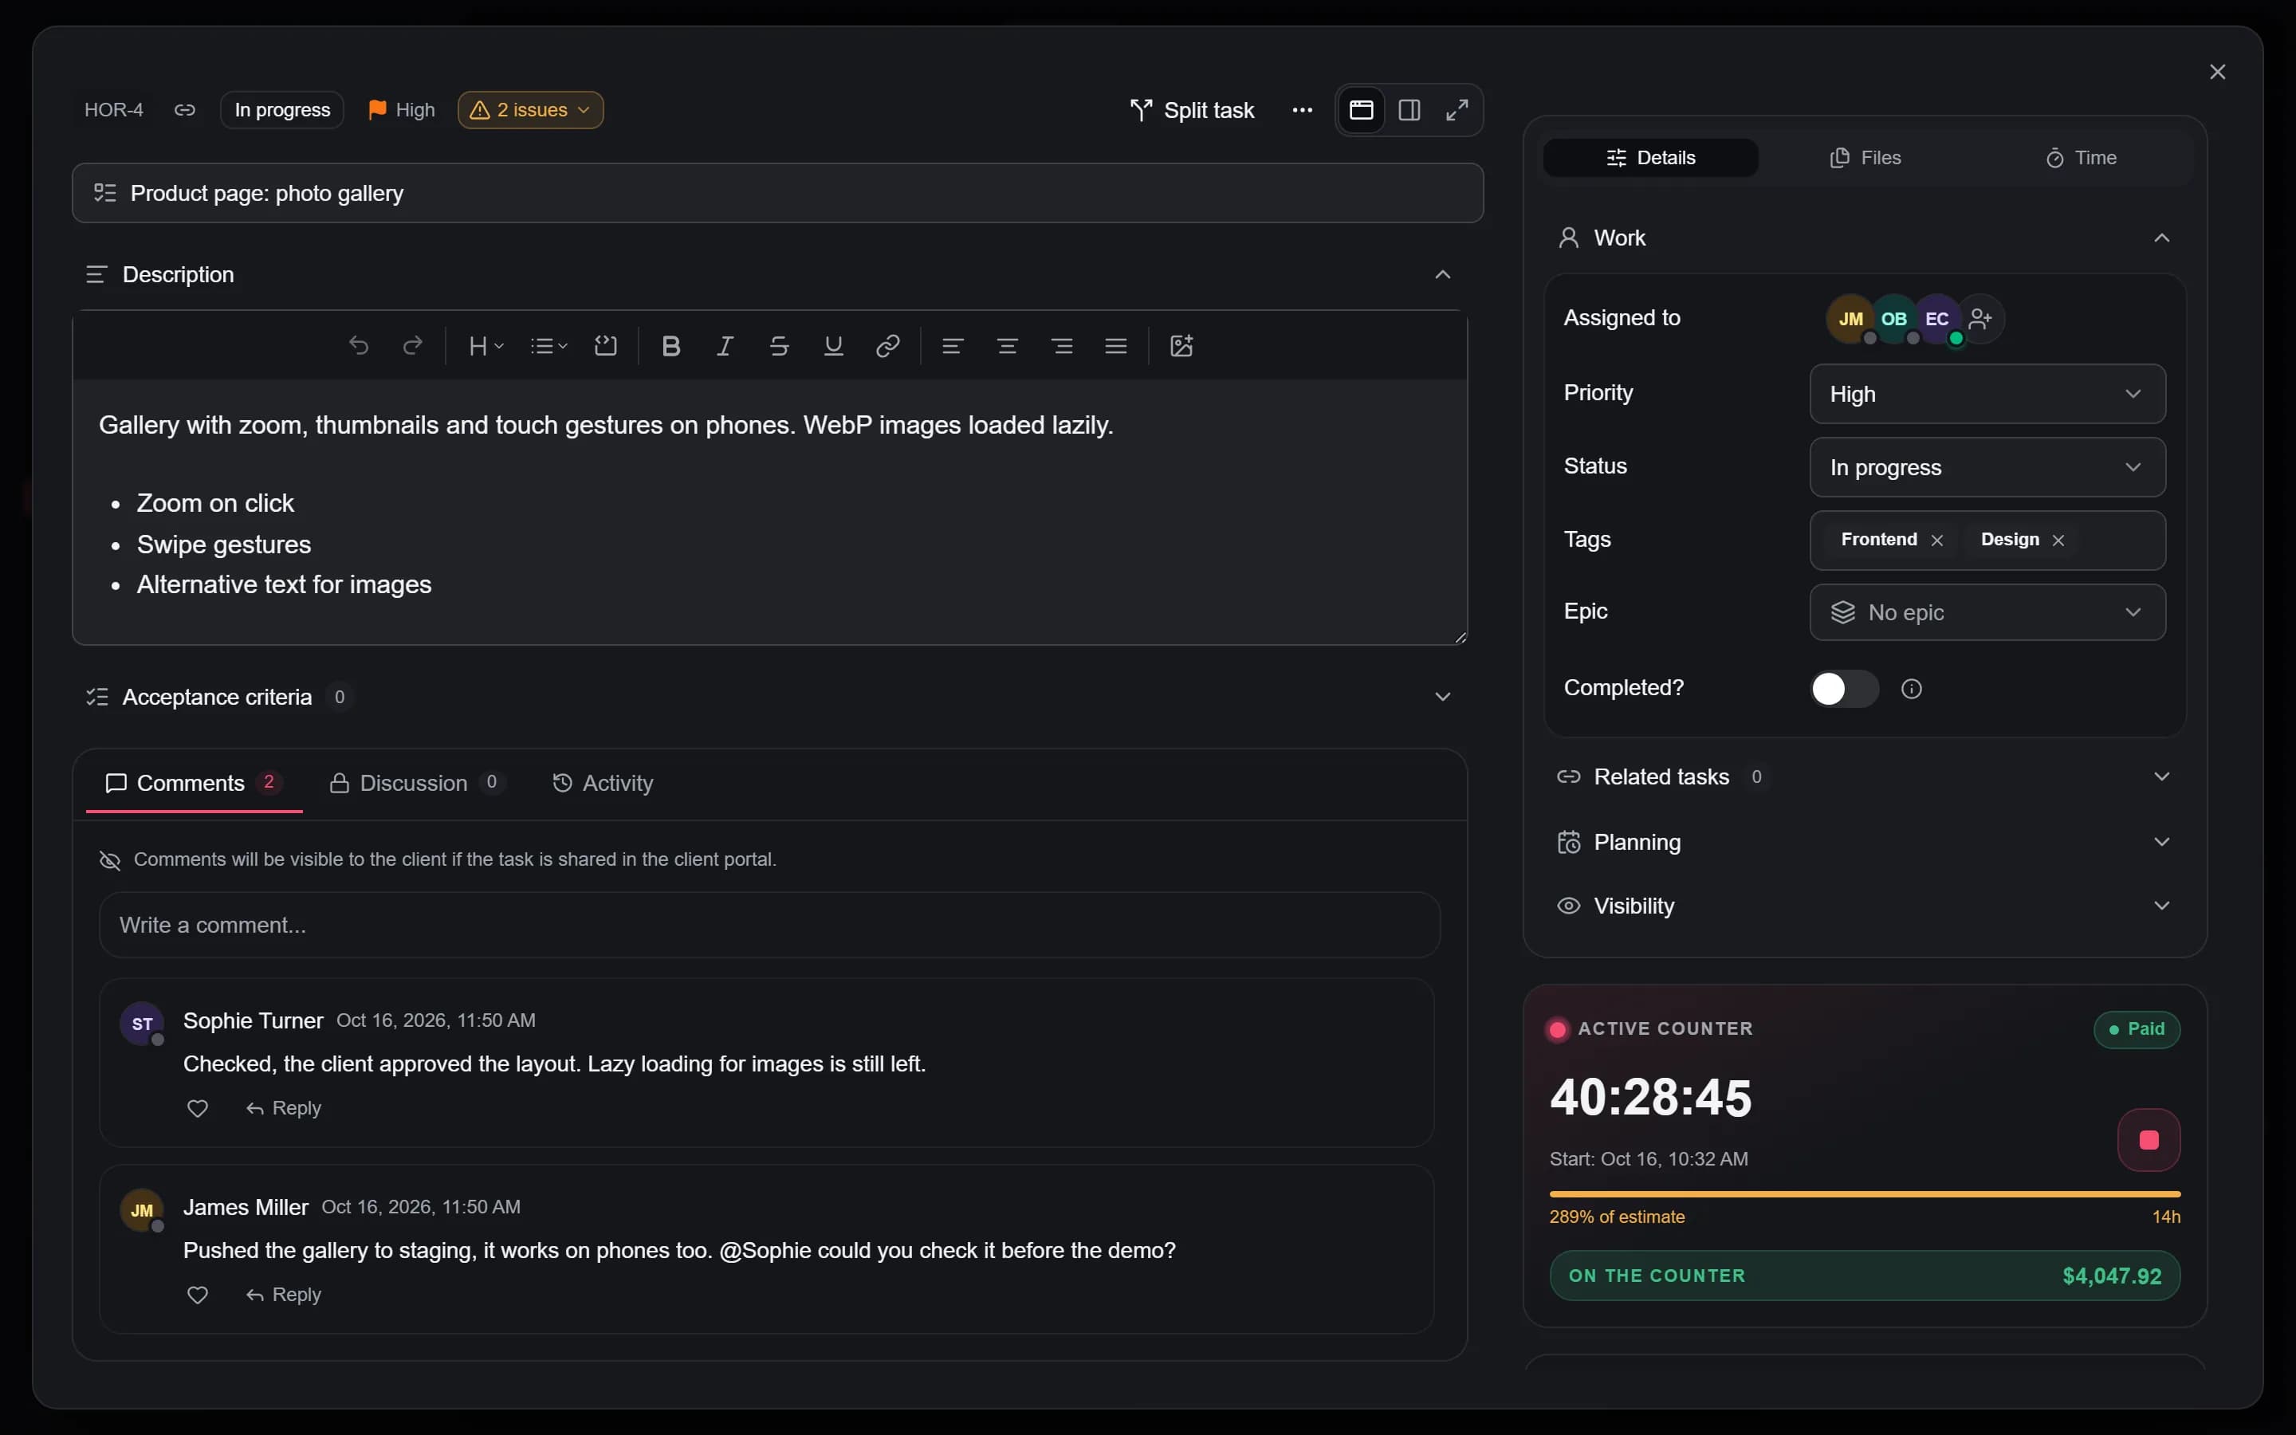
Task: Switch to the Files tab
Action: tap(1866, 158)
